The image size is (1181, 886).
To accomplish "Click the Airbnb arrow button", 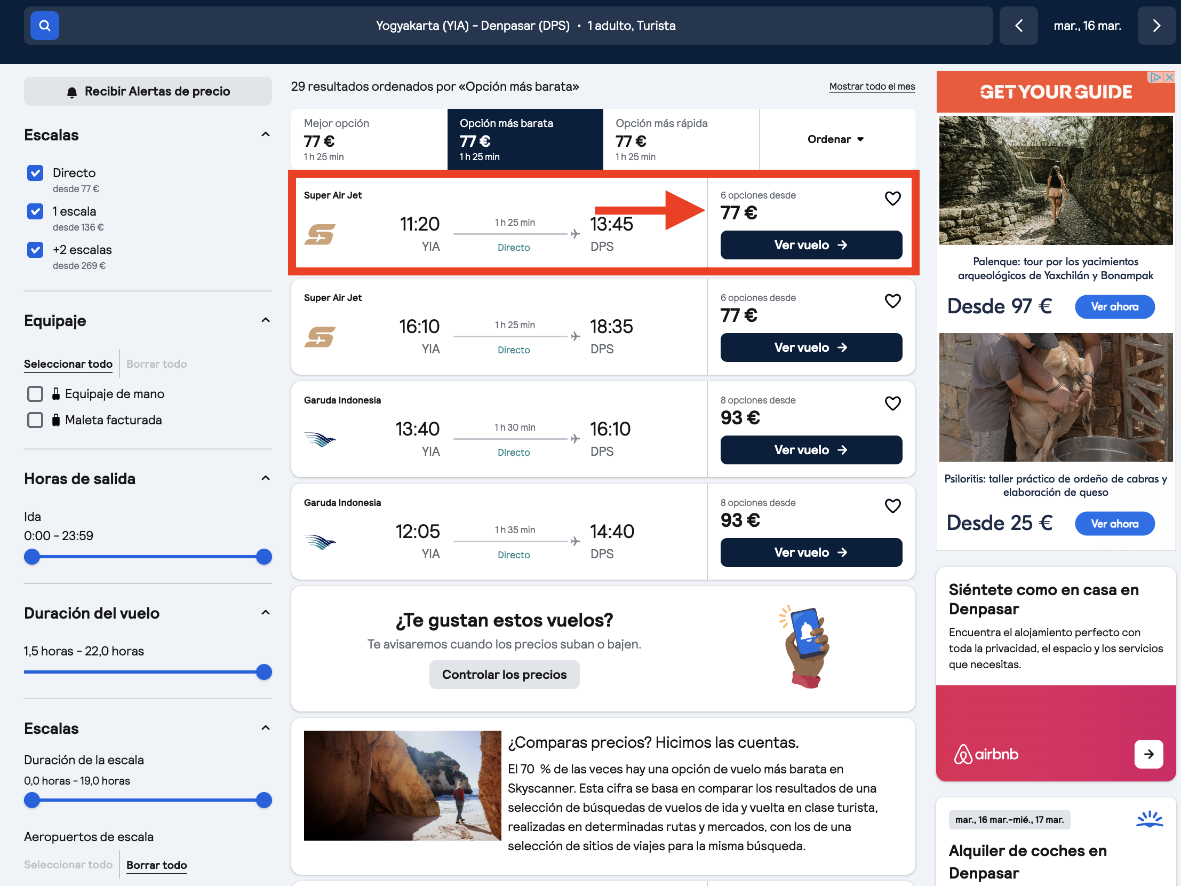I will (1148, 754).
